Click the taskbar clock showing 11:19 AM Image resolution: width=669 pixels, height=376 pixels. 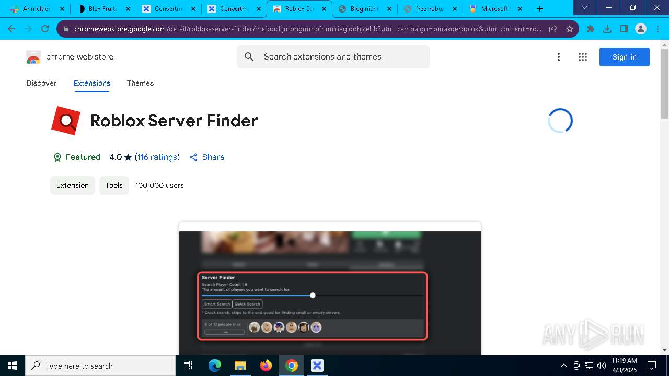tap(624, 366)
